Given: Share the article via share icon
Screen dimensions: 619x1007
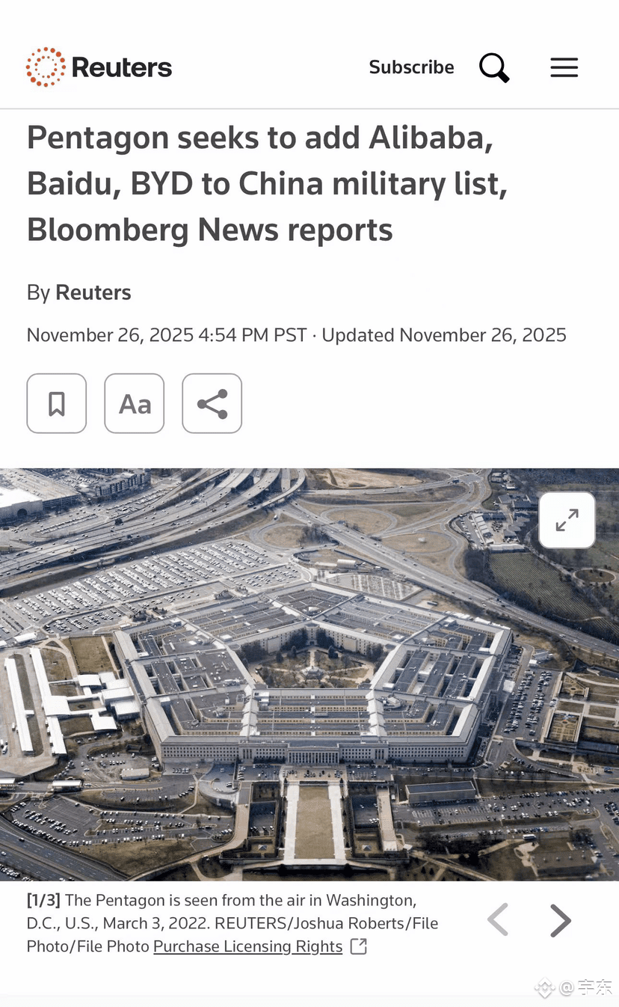Looking at the screenshot, I should point(212,403).
